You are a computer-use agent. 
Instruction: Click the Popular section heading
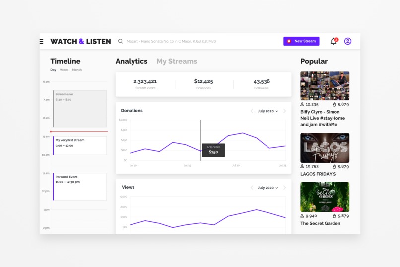click(314, 61)
